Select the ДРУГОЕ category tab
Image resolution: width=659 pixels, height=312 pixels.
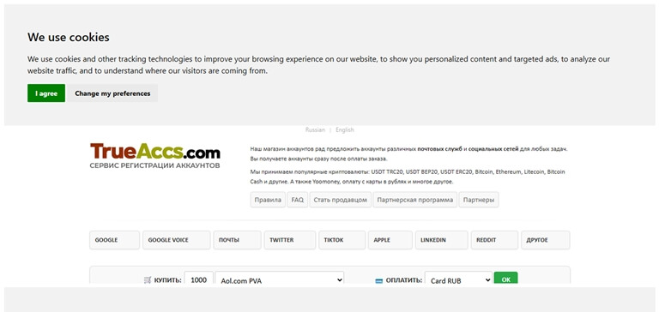[546, 240]
